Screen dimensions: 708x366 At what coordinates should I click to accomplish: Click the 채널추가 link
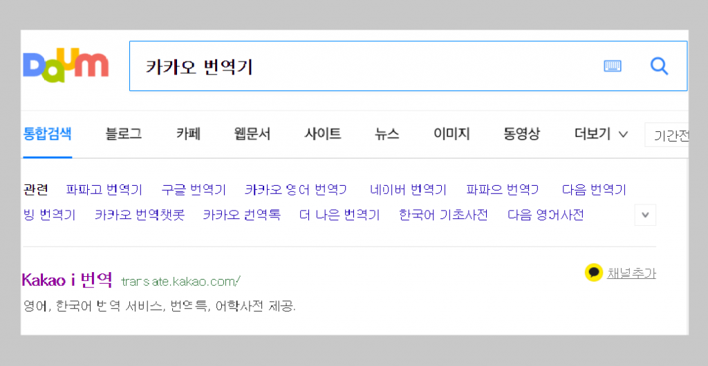[631, 273]
